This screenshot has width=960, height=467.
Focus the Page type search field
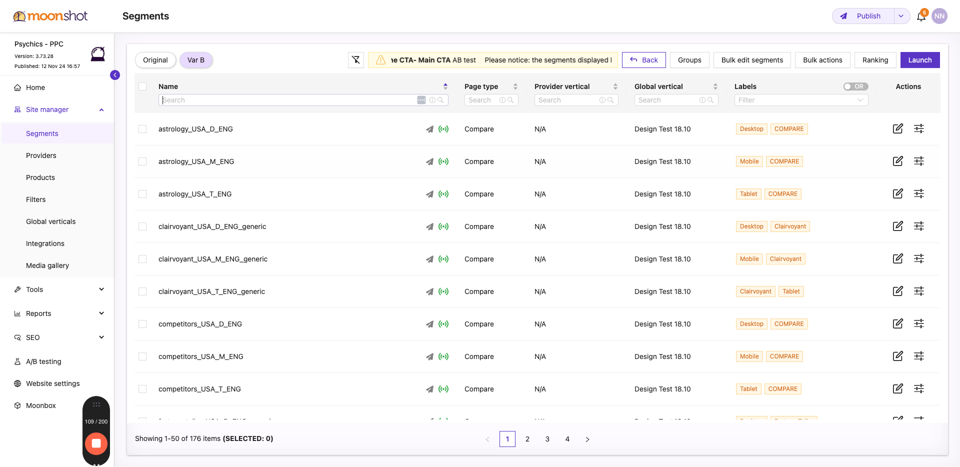coord(491,100)
